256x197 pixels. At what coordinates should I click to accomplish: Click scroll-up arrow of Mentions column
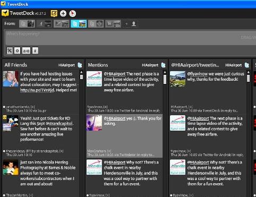pos(165,72)
